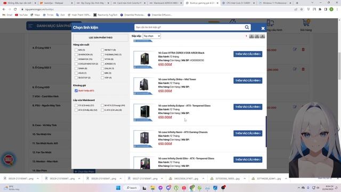Open the Vỏ case Infinity Nami product title

[x=183, y=132]
